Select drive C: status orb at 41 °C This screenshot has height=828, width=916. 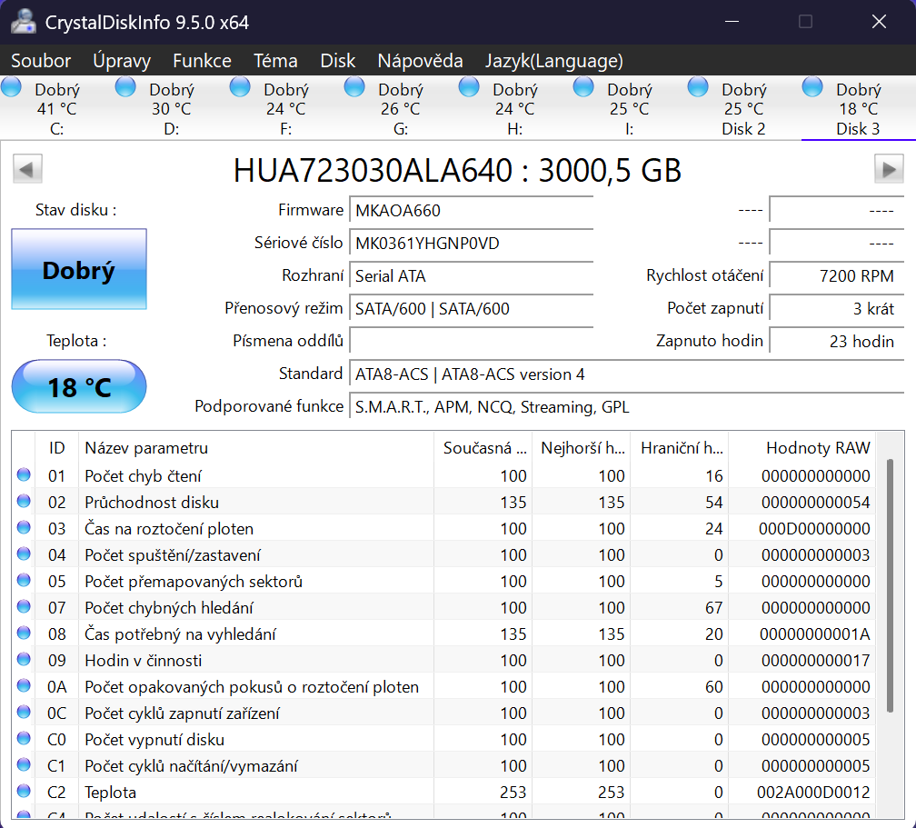[x=12, y=87]
